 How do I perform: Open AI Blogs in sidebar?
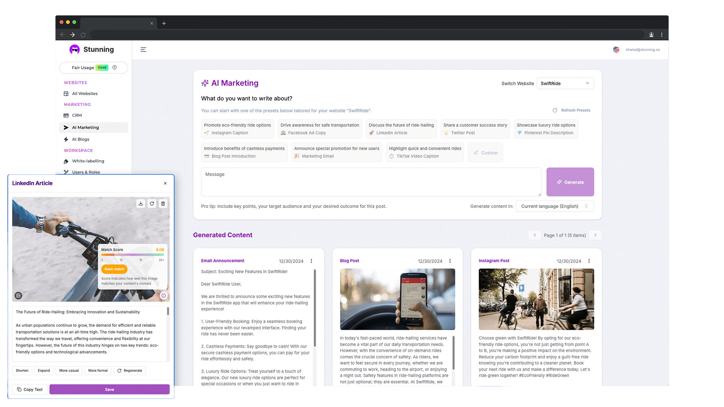pyautogui.click(x=94, y=139)
